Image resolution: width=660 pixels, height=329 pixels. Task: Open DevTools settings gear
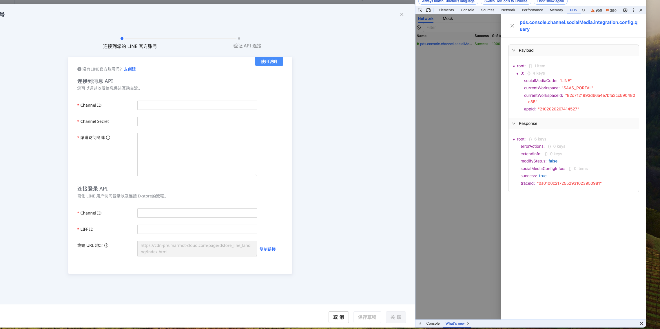pos(625,10)
